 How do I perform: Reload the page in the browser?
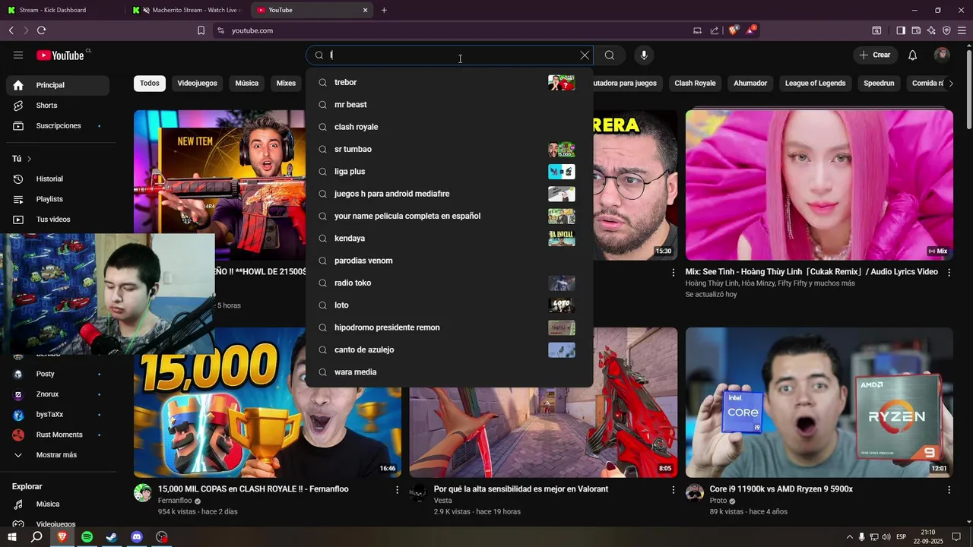tap(41, 30)
